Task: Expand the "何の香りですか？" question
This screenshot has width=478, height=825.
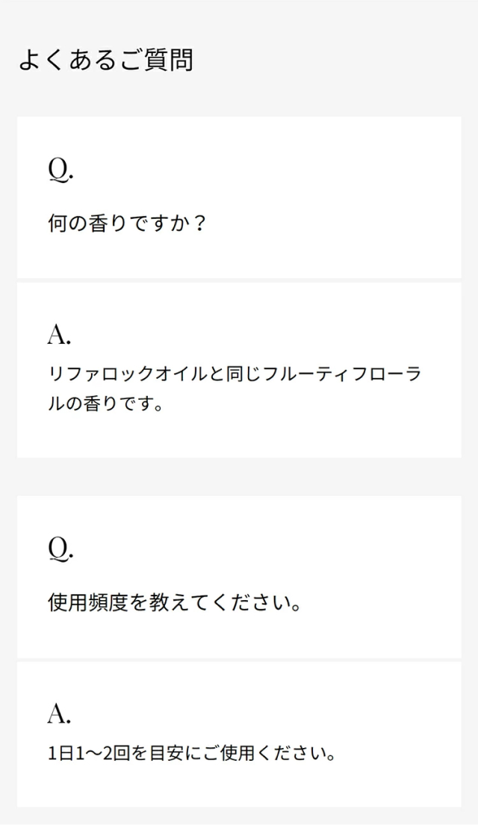Action: click(x=126, y=223)
